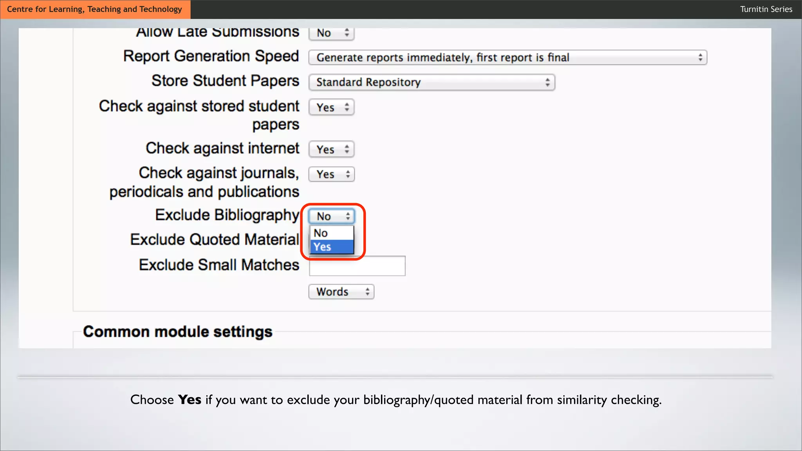This screenshot has width=802, height=451.
Task: Click the arrows on Check against internet select
Action: pos(347,150)
